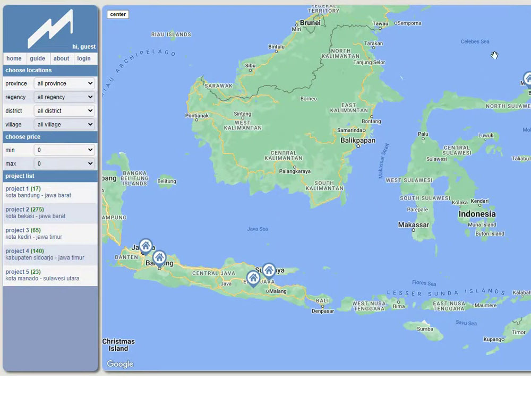The image size is (531, 398).
Task: Click the Malang label on the map
Action: 278,291
